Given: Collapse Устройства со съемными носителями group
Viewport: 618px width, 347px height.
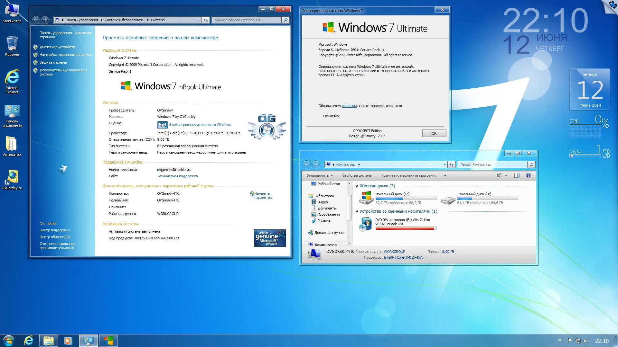Looking at the screenshot, I should [357, 211].
